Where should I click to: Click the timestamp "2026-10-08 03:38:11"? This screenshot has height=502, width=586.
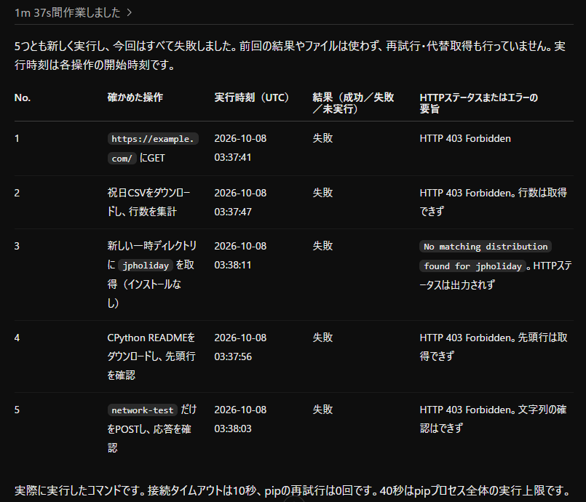(x=240, y=255)
